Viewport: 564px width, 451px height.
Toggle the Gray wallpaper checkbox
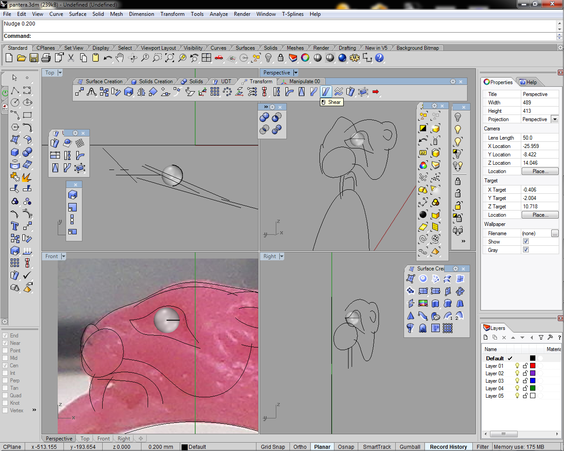(526, 250)
